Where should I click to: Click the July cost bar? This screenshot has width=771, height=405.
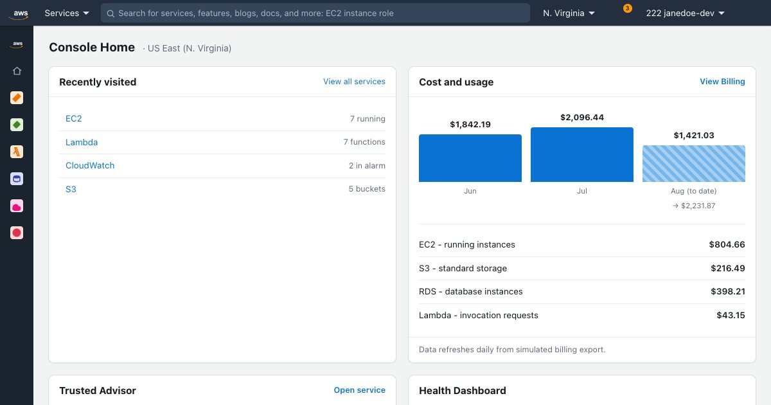click(x=582, y=154)
